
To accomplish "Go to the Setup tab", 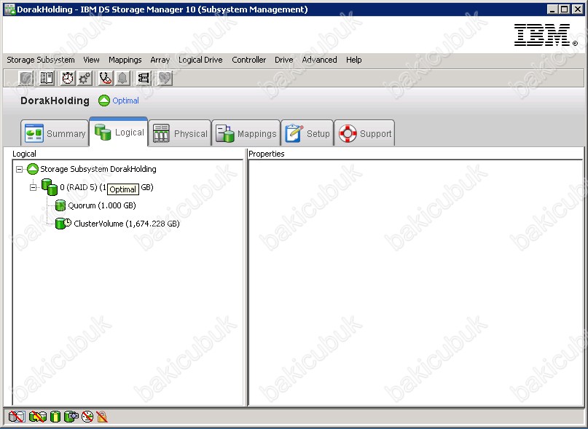I will (x=307, y=133).
